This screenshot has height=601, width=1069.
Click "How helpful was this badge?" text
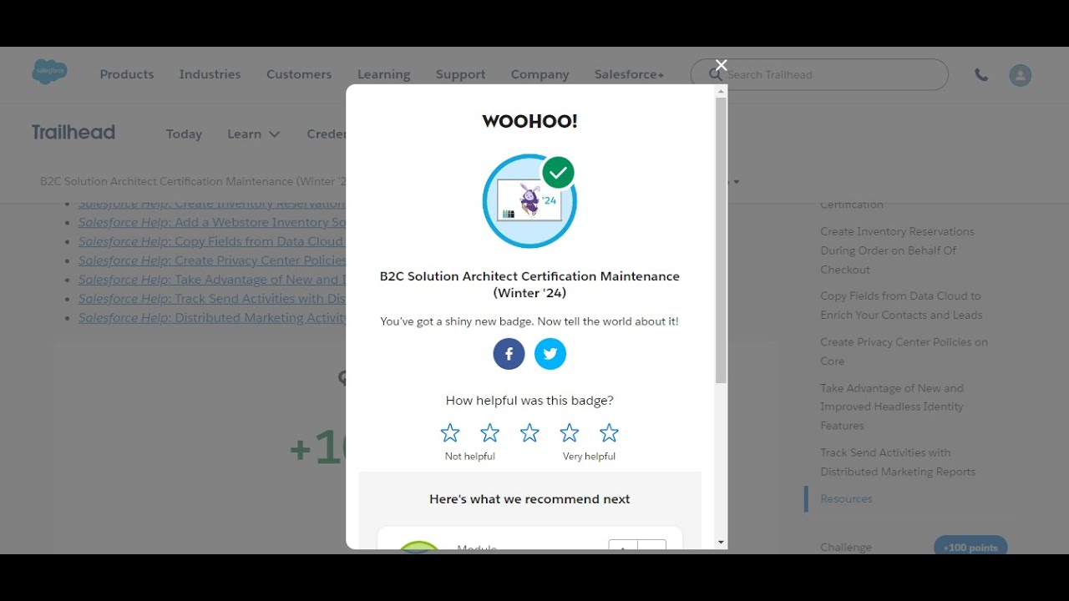(529, 402)
